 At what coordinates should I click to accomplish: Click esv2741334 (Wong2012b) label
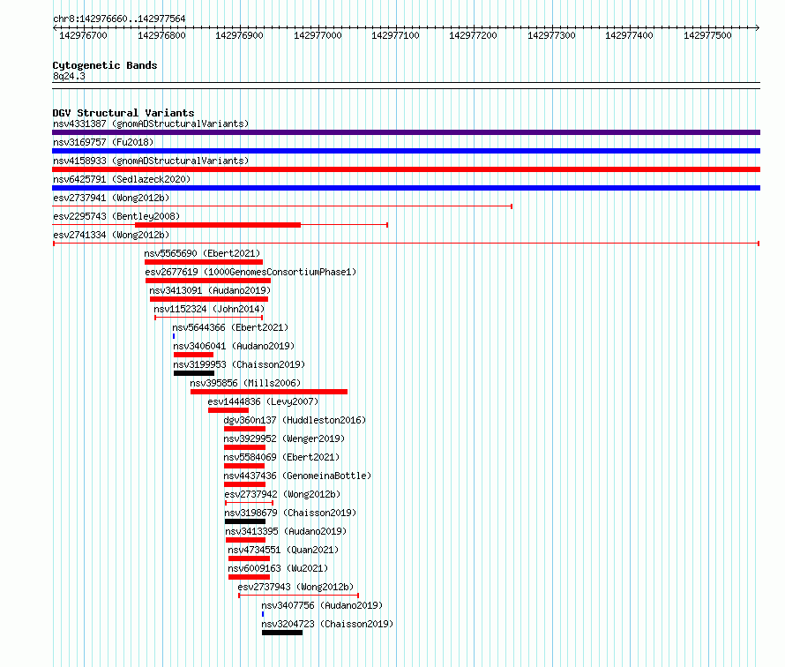[x=111, y=235]
